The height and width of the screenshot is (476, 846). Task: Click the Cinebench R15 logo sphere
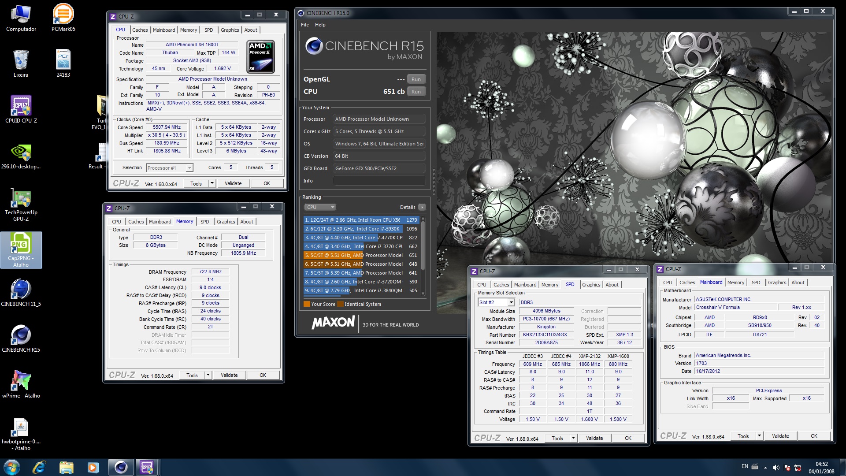pos(314,46)
